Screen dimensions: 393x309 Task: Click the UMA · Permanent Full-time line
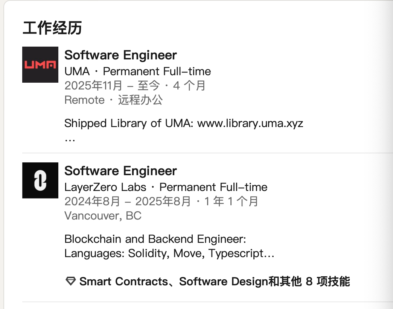[x=137, y=71]
